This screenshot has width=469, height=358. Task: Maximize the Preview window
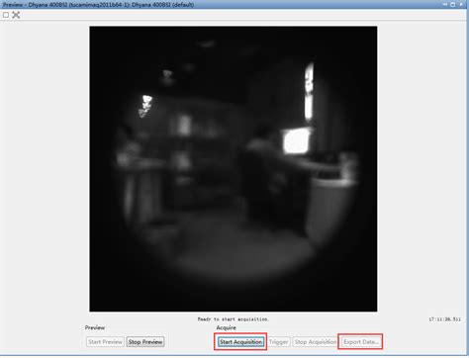pos(453,4)
